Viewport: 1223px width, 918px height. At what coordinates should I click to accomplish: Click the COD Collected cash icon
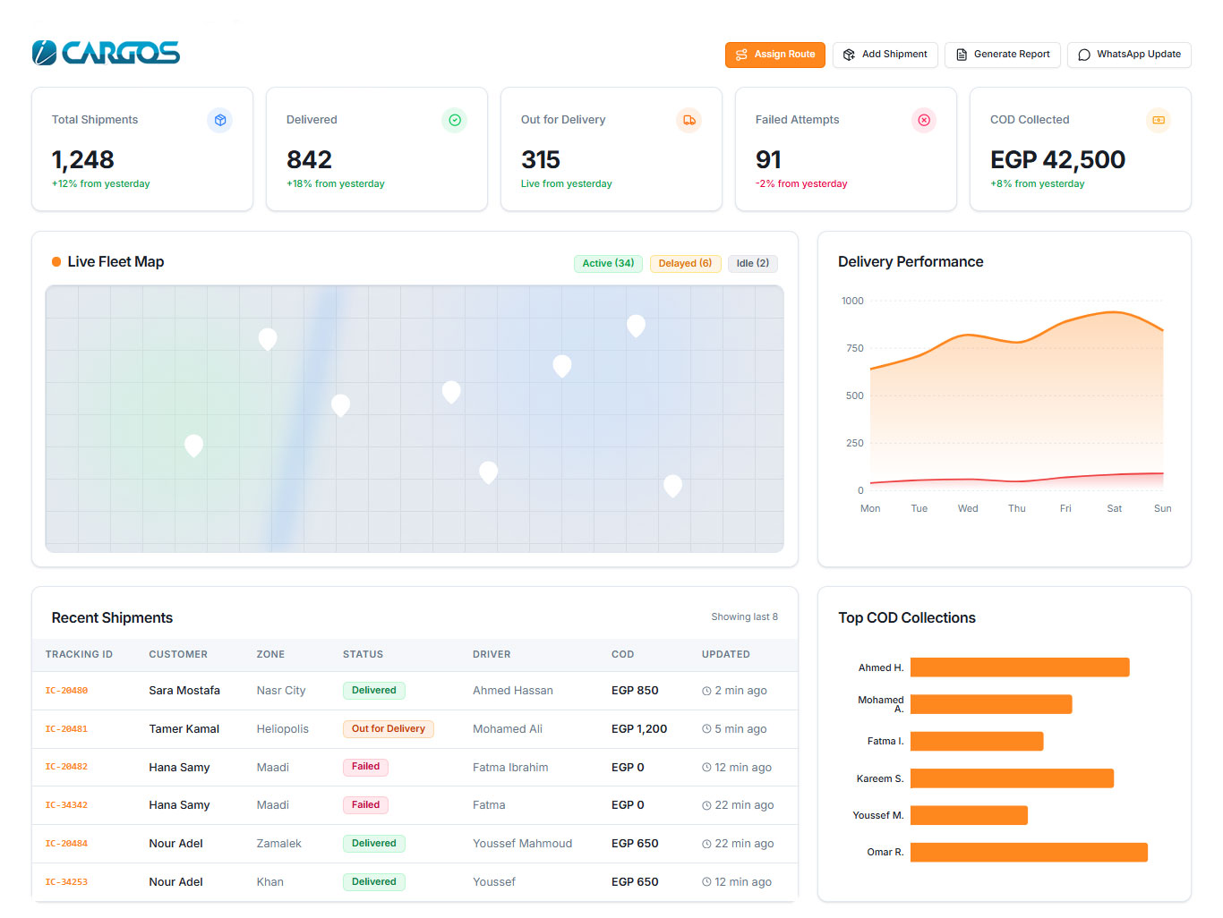pyautogui.click(x=1159, y=120)
